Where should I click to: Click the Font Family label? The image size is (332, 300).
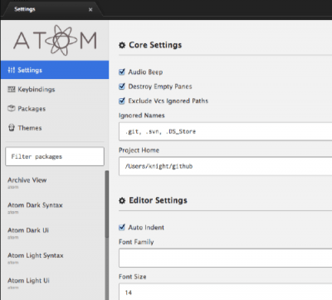point(136,242)
